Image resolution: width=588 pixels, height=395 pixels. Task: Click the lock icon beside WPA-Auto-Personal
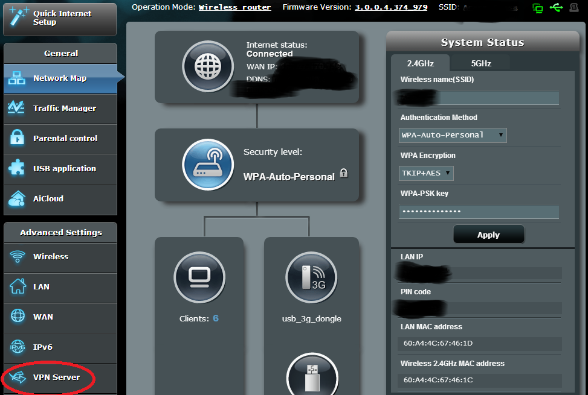coord(344,173)
